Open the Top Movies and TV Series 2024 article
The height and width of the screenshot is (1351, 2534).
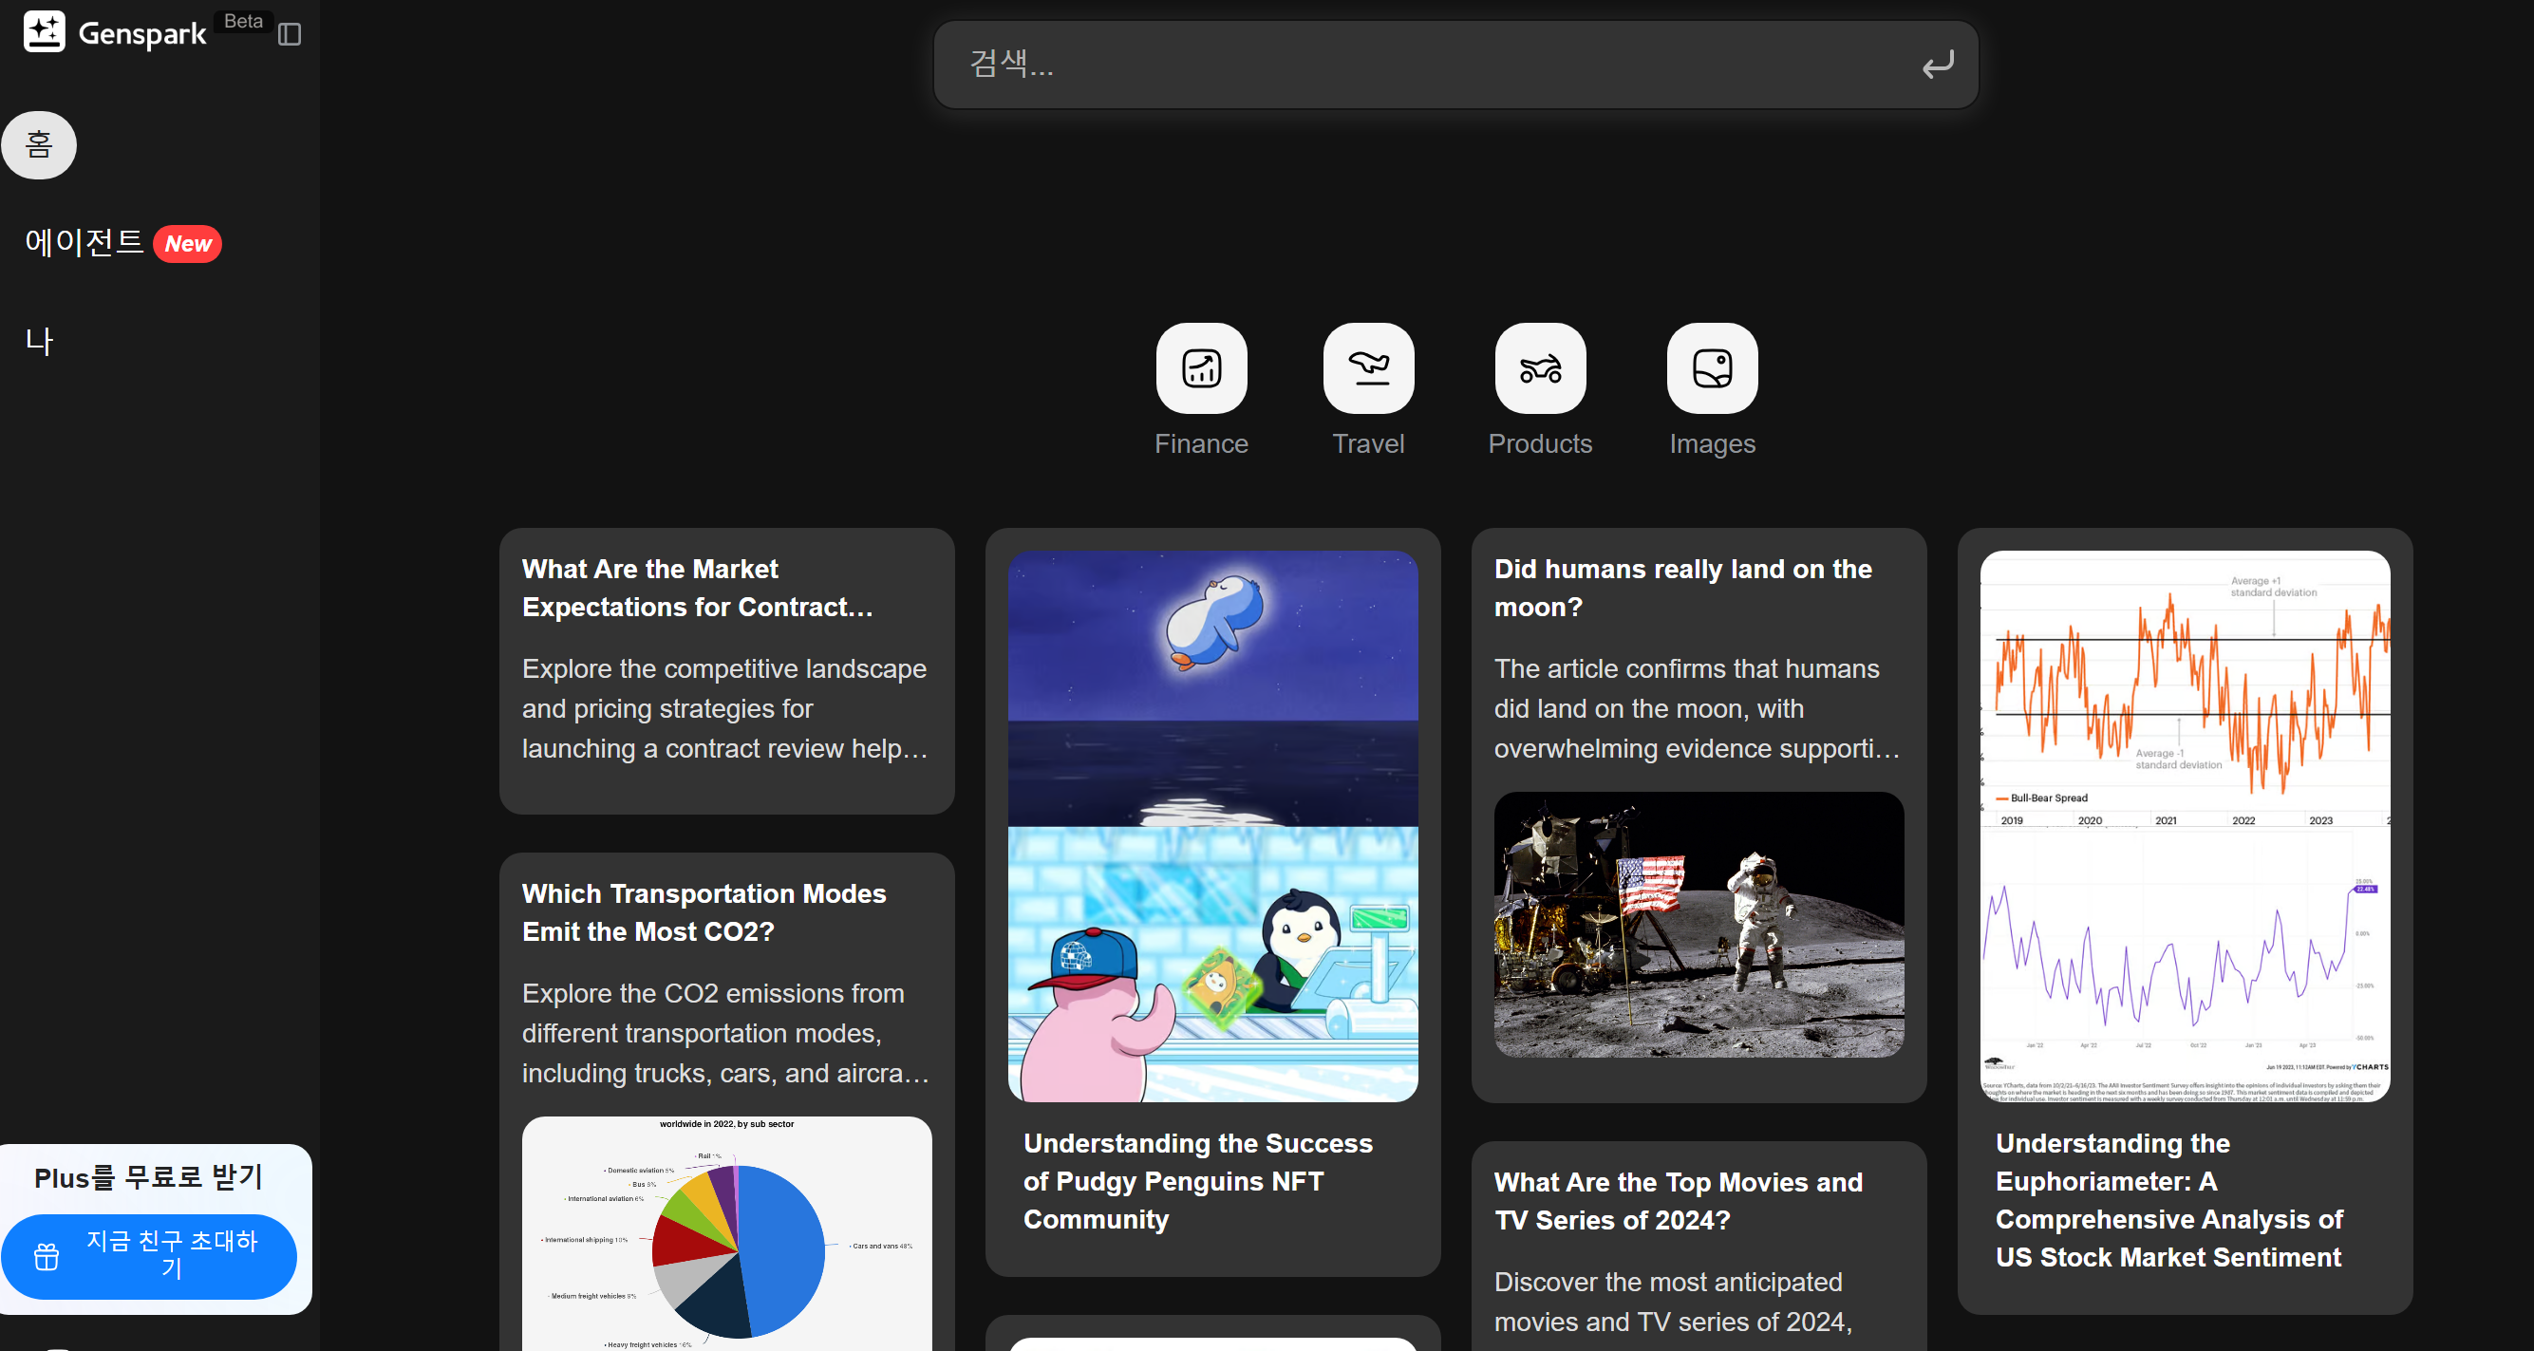(1678, 1199)
